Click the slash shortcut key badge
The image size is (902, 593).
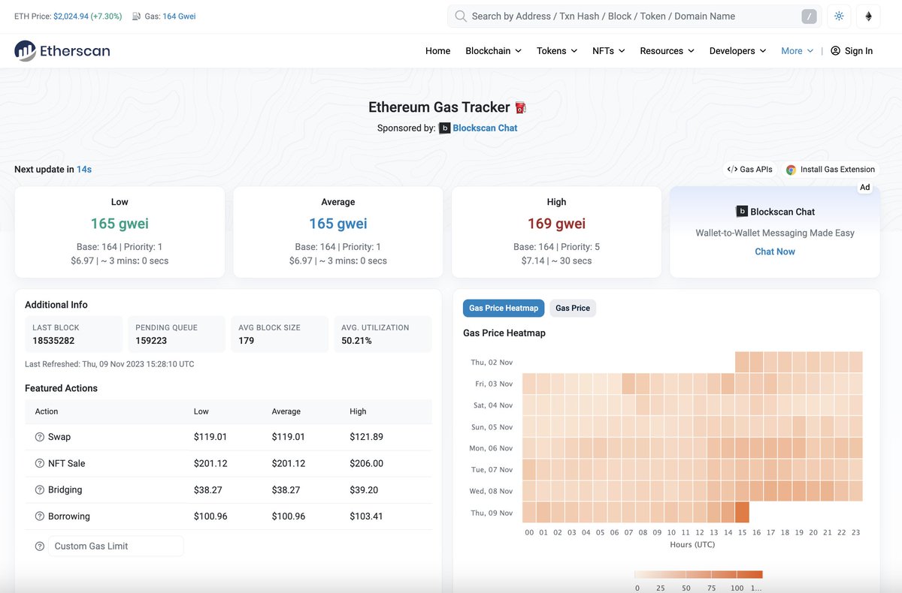[x=809, y=17]
